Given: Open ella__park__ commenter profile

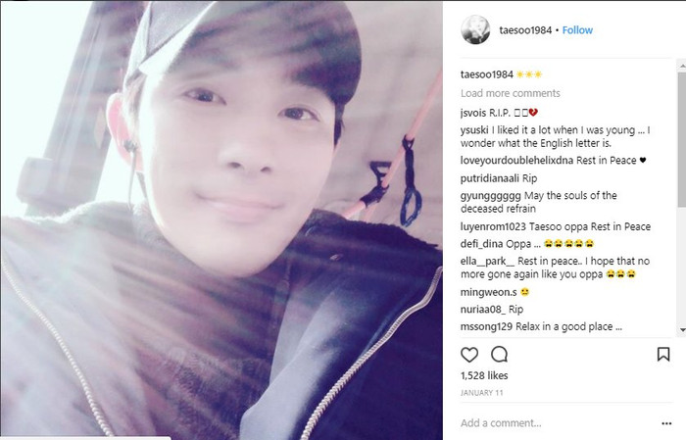Looking at the screenshot, I should (x=487, y=261).
